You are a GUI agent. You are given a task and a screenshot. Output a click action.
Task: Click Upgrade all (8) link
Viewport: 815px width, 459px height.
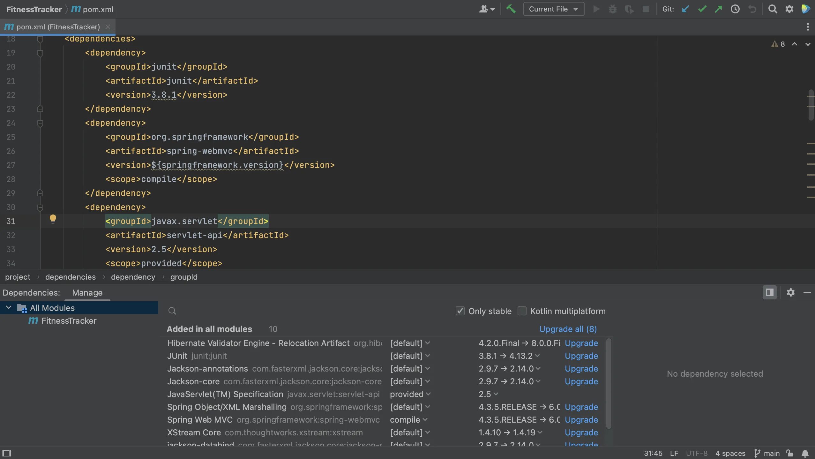click(x=568, y=329)
